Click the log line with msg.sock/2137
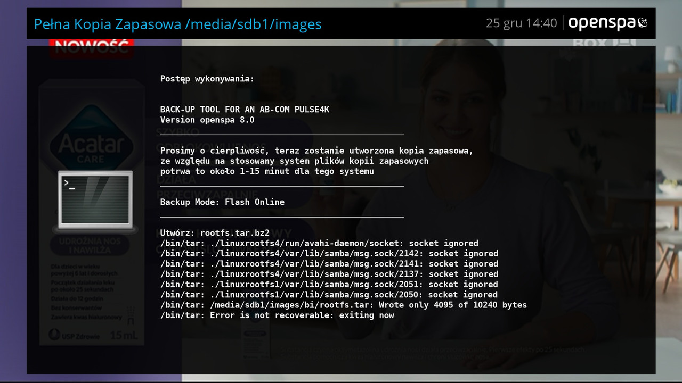This screenshot has width=682, height=383. tap(329, 274)
